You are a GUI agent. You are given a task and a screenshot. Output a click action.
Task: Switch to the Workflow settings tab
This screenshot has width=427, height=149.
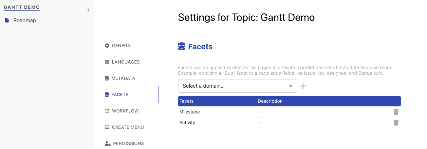tap(125, 111)
